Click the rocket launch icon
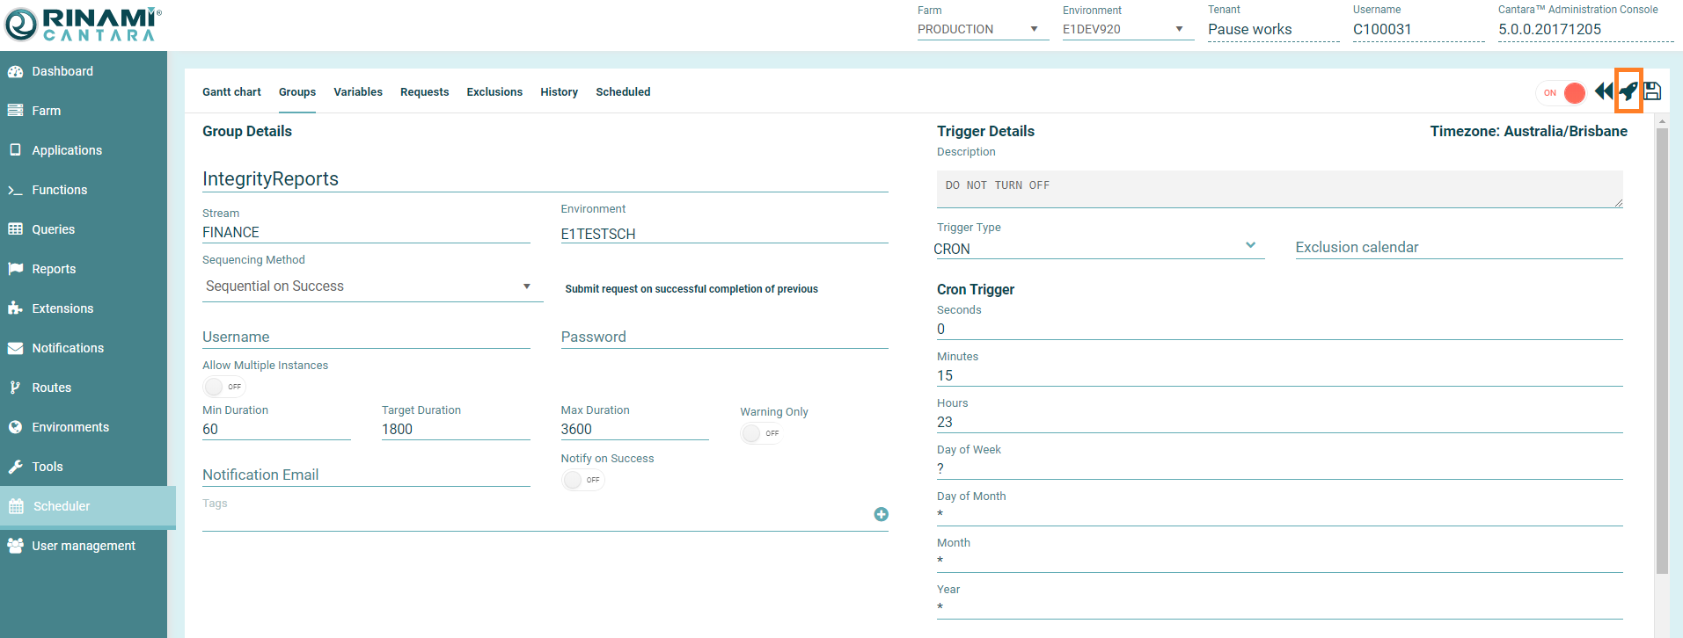Viewport: 1683px width, 638px height. (x=1628, y=91)
